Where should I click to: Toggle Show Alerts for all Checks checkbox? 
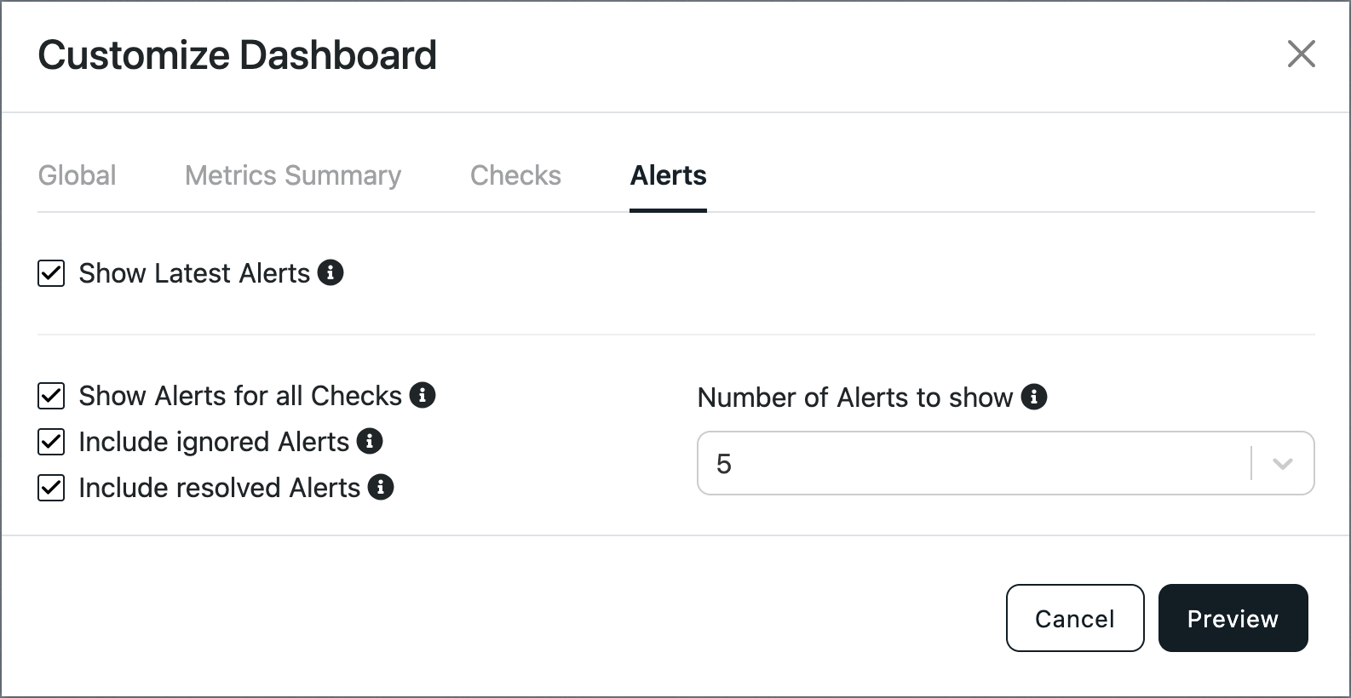pos(51,396)
